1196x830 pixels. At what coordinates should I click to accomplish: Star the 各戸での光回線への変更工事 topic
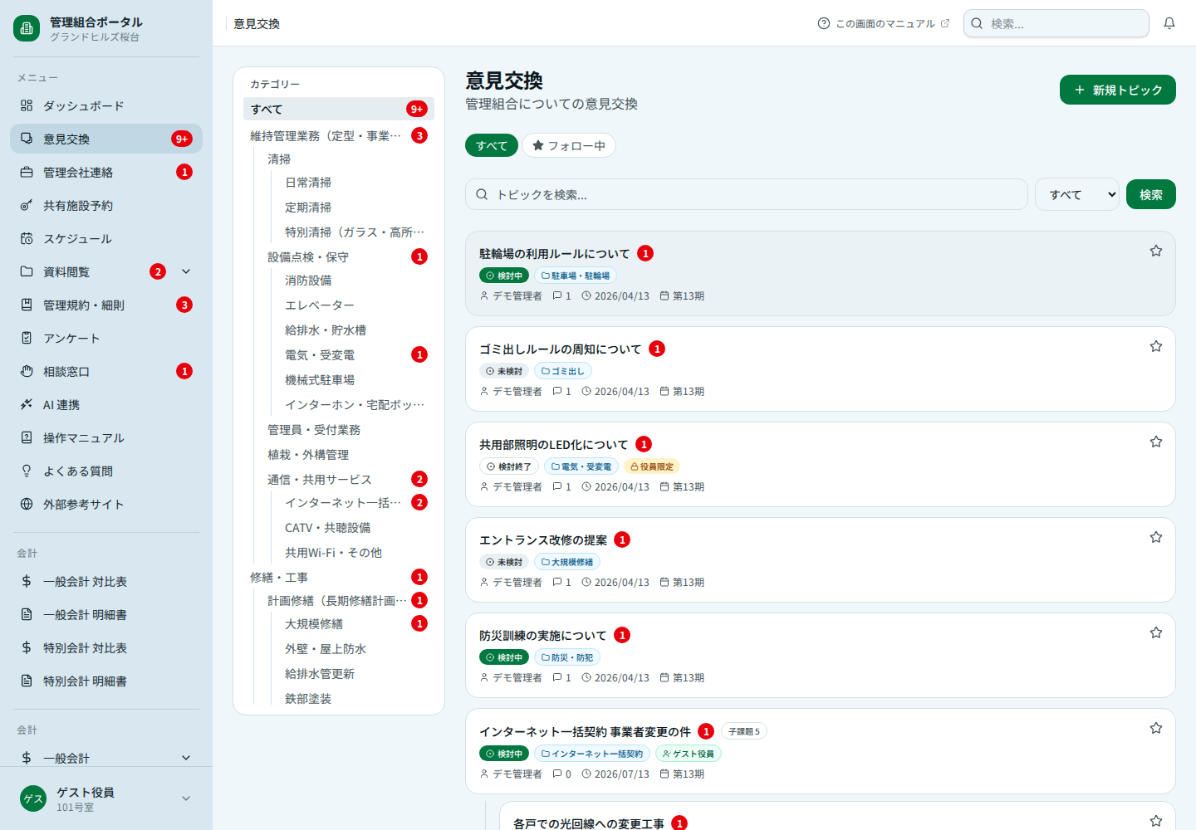tap(1155, 821)
